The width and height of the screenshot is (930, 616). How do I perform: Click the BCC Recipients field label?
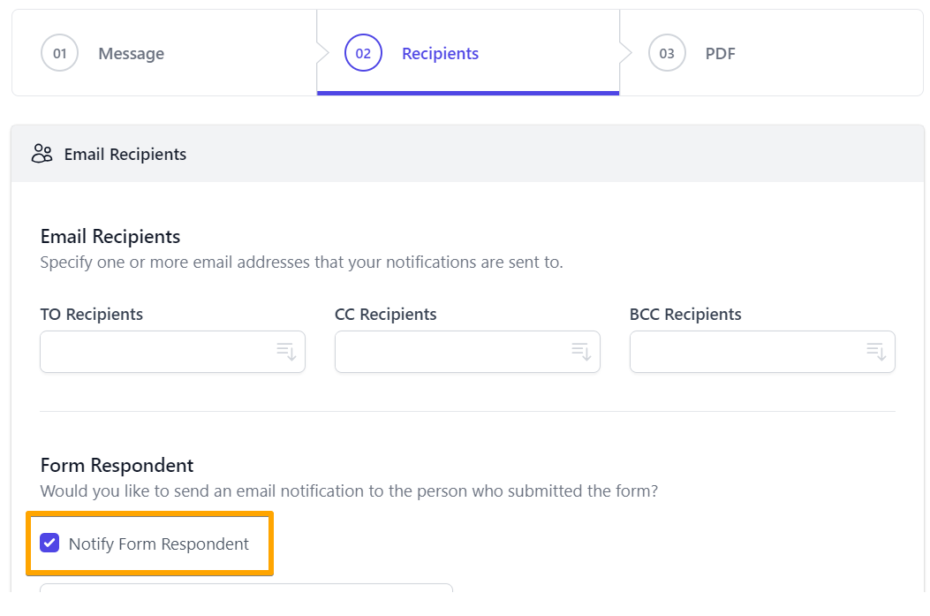(x=685, y=315)
